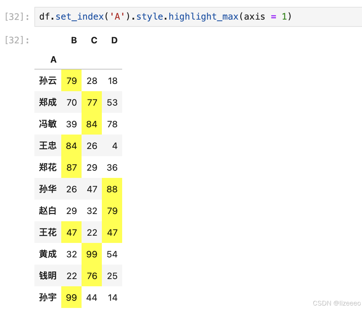
Task: Click the highlighted 84 under column C
Action: coord(92,124)
